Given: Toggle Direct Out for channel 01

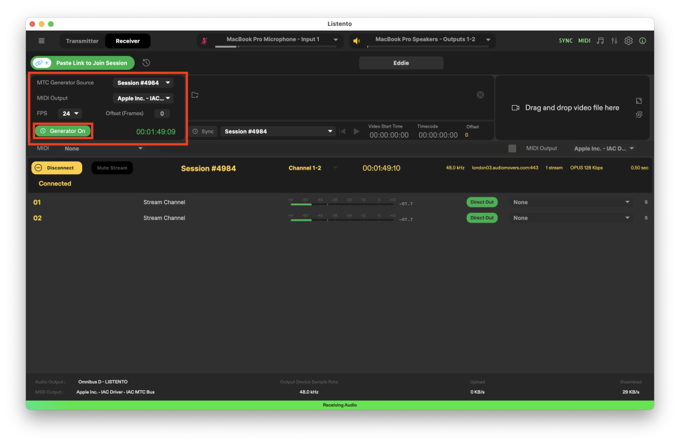Looking at the screenshot, I should [482, 202].
